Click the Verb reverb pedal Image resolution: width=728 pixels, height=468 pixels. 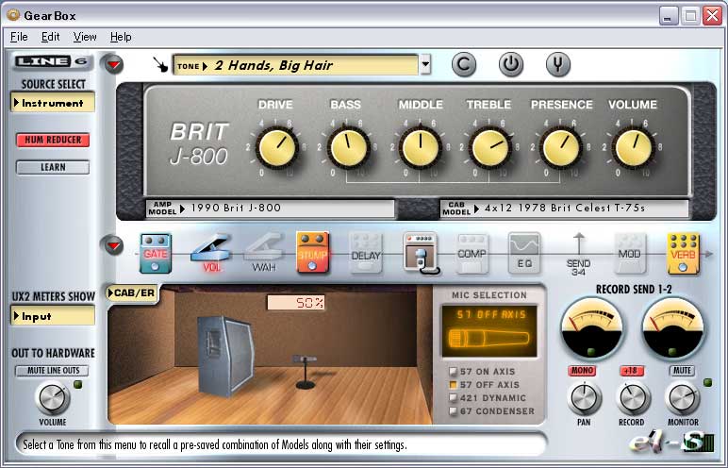(683, 252)
